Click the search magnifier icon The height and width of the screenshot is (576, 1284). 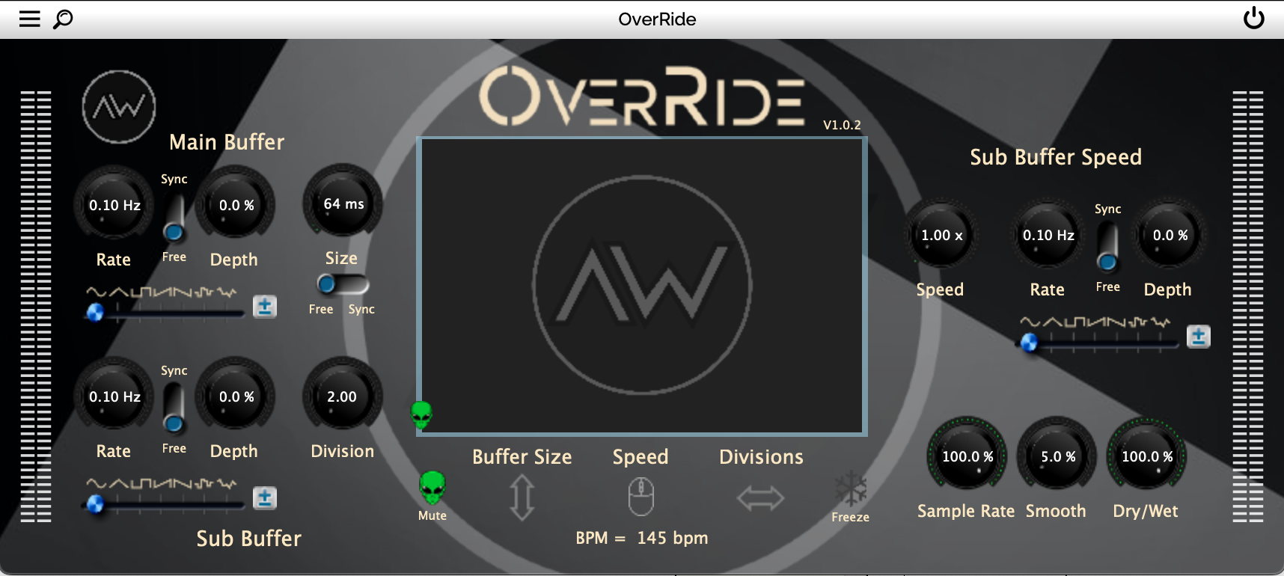click(x=64, y=19)
